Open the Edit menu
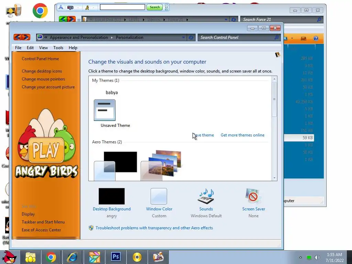The width and height of the screenshot is (352, 264). click(x=30, y=47)
